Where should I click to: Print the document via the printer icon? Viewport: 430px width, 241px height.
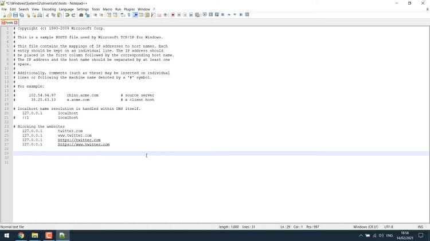(40, 15)
